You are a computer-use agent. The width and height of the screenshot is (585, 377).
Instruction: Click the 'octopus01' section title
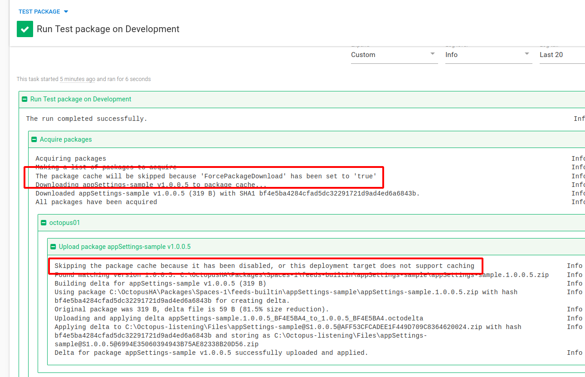65,223
